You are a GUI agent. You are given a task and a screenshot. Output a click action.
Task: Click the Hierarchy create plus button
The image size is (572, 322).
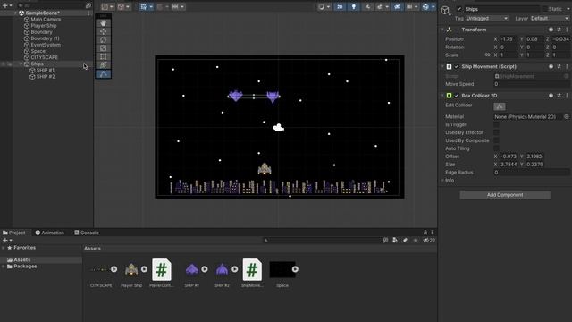7,5
